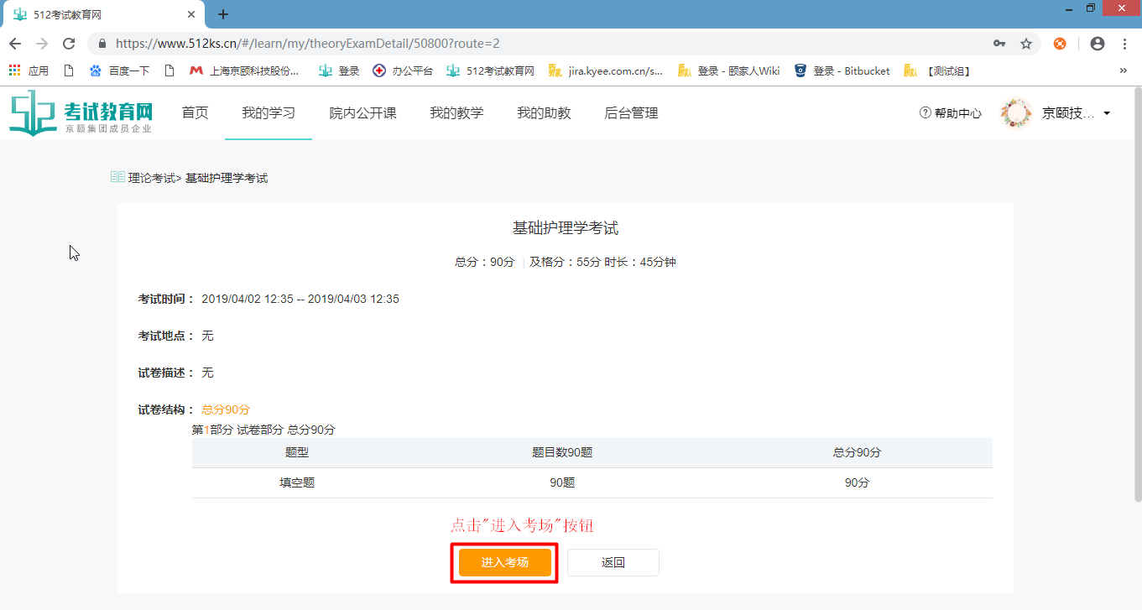Open the 512考试教育网 bookmark
Image resolution: width=1142 pixels, height=610 pixels.
490,70
